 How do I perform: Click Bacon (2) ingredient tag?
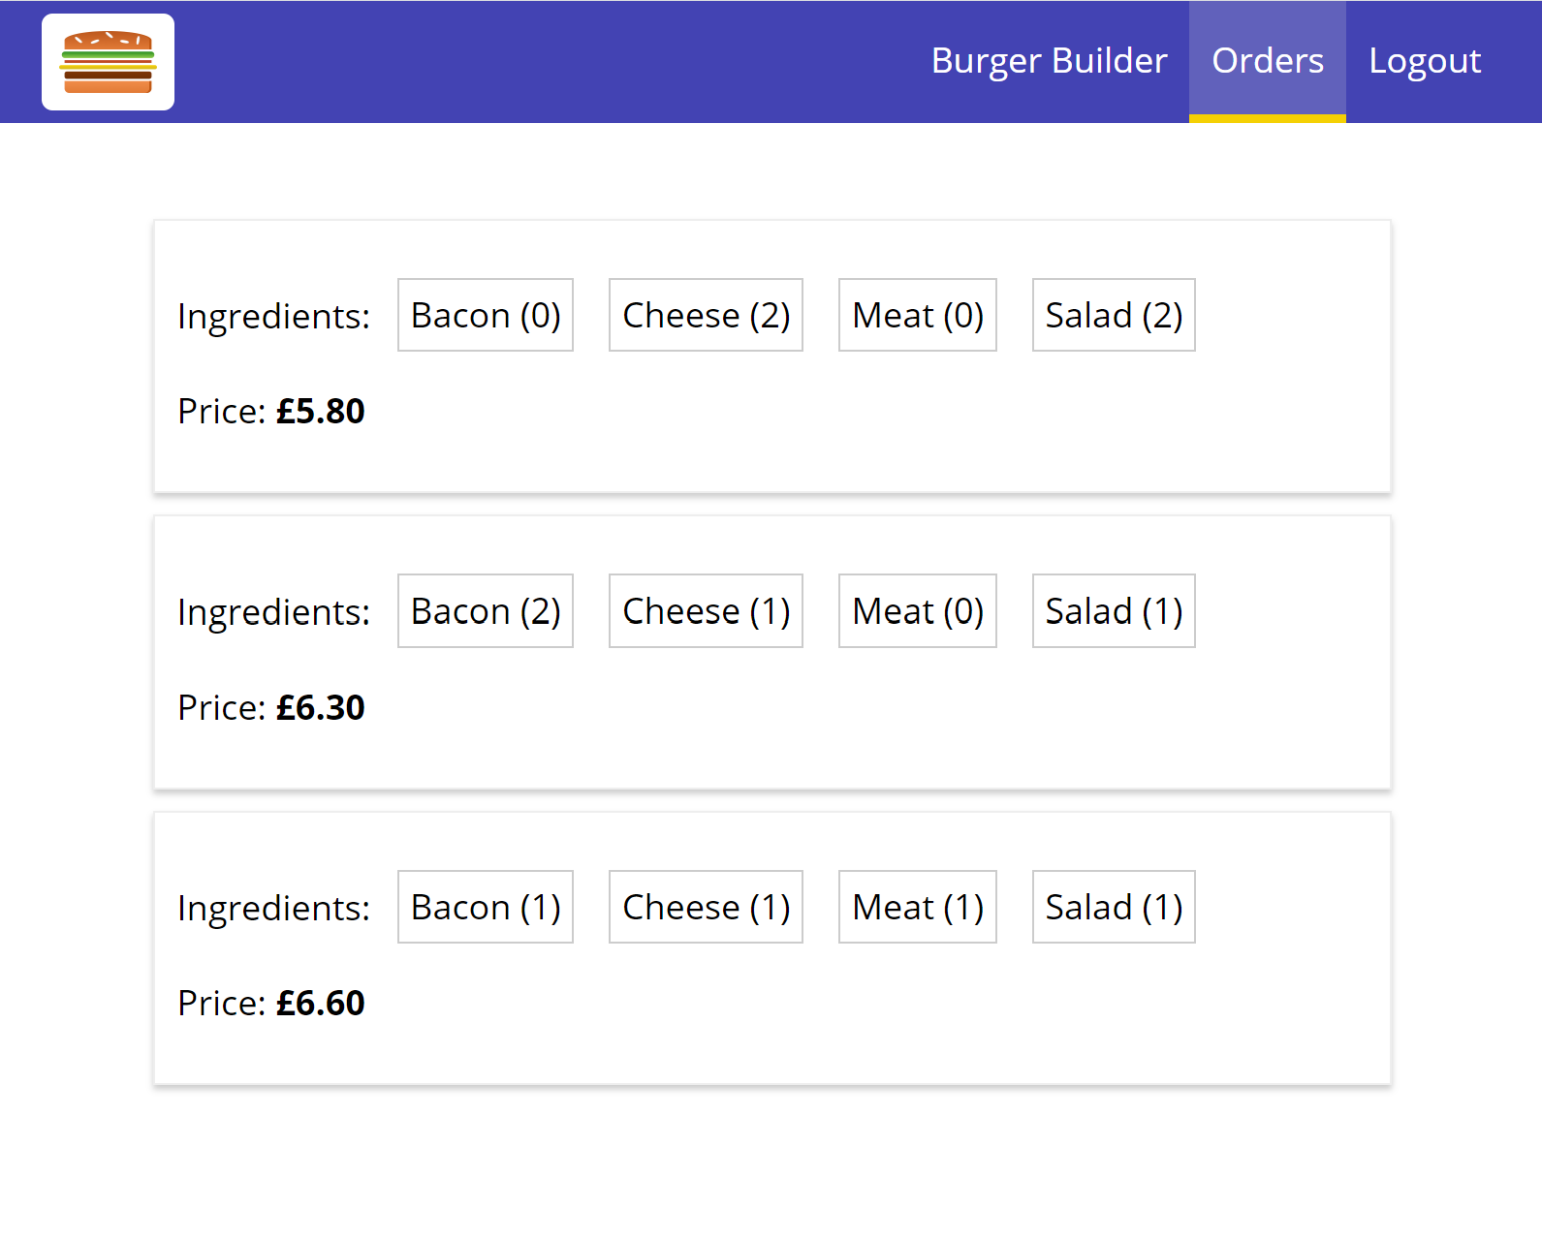point(486,611)
